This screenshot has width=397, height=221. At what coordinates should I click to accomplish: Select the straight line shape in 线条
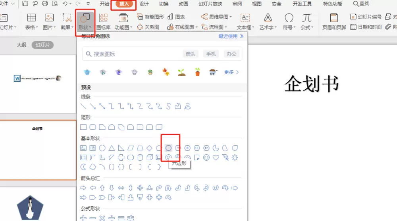(83, 106)
